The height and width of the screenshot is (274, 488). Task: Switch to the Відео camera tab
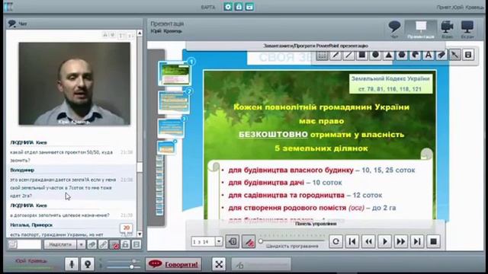[448, 30]
